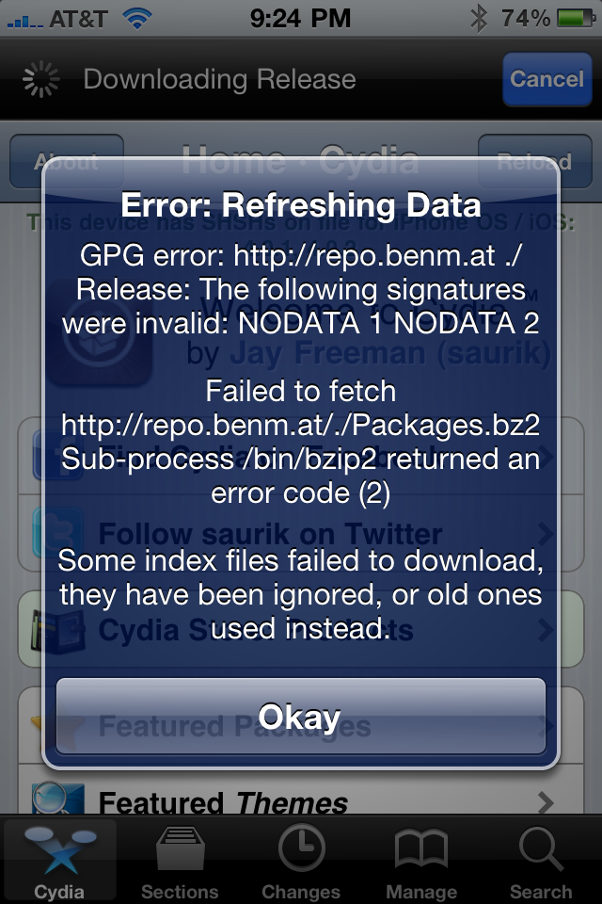602x904 pixels.
Task: Tap the Bluetooth status icon
Action: point(479,17)
